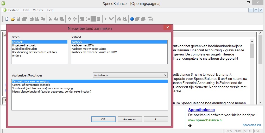Click the Print preview toolbar icon

[x=37, y=19]
